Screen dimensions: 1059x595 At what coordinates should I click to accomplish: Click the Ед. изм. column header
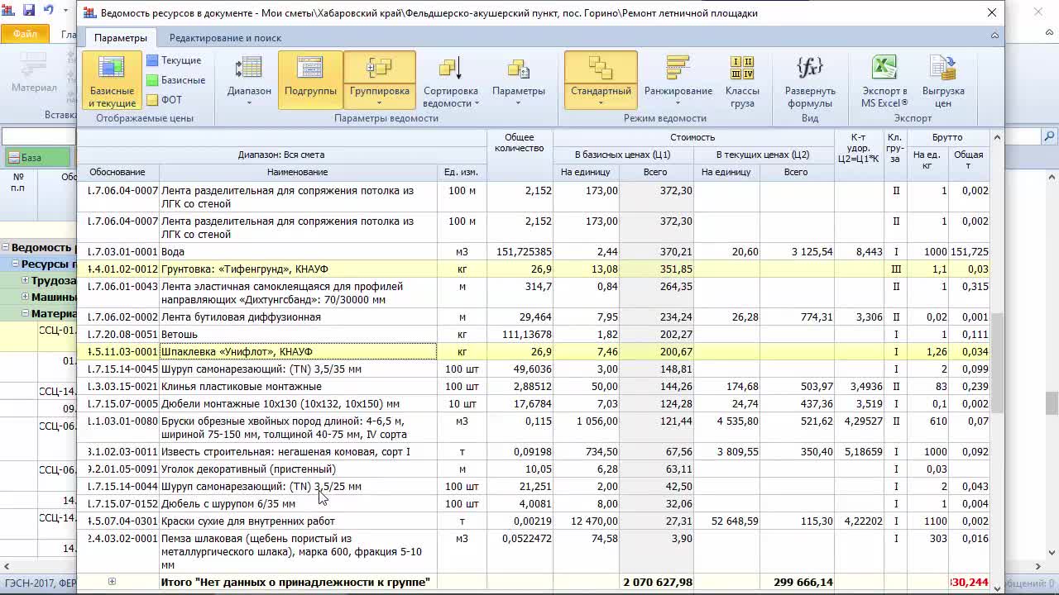coord(461,172)
